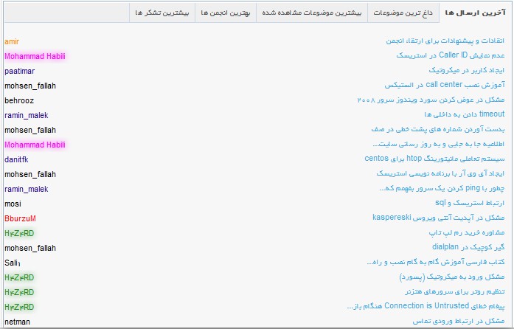The image size is (514, 329).
Task: Visit paatimar's user profile
Action: 19,71
